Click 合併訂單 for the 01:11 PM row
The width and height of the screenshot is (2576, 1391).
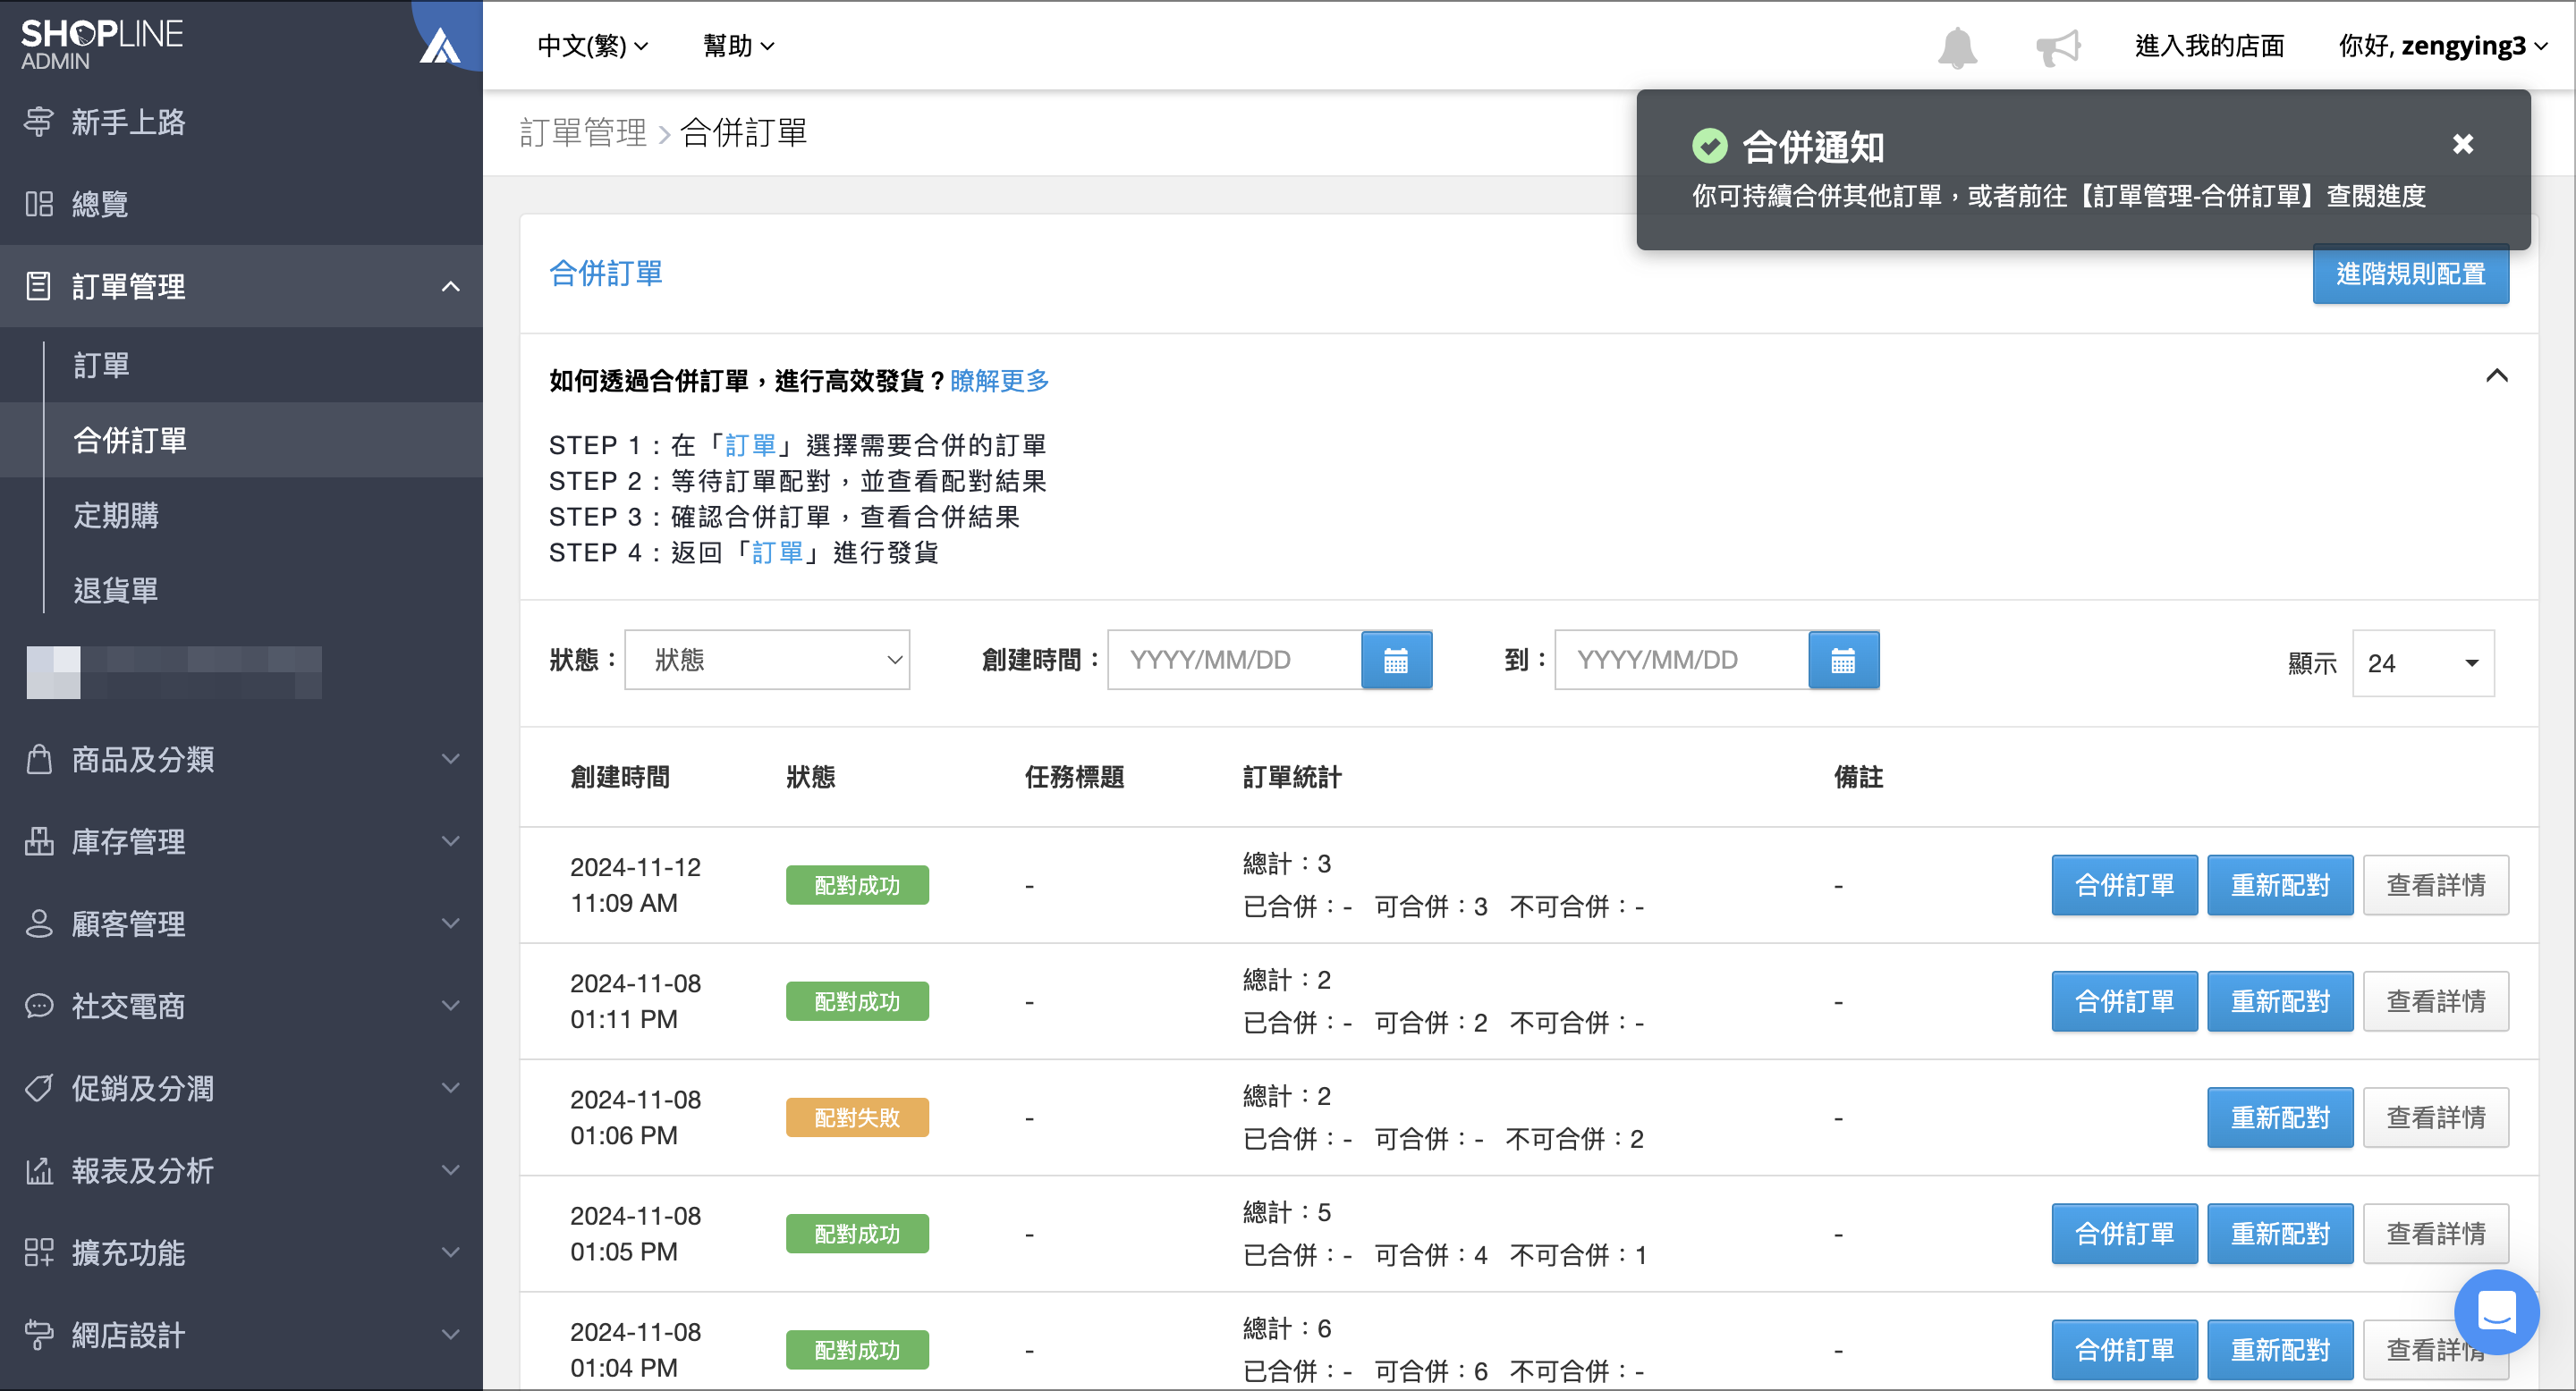pyautogui.click(x=2124, y=1001)
